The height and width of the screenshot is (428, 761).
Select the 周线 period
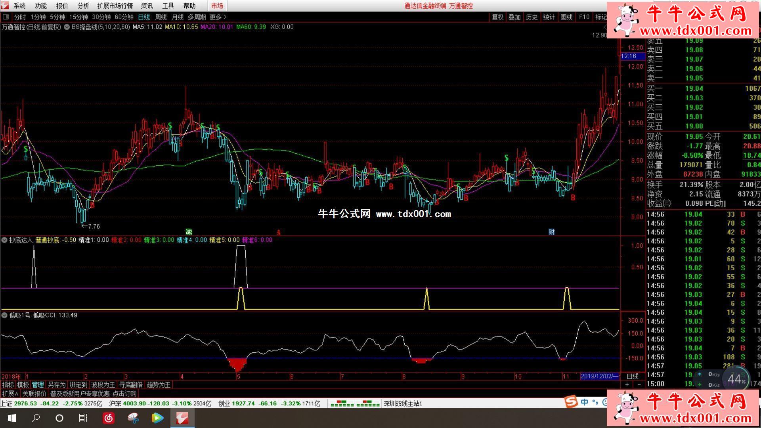click(161, 17)
